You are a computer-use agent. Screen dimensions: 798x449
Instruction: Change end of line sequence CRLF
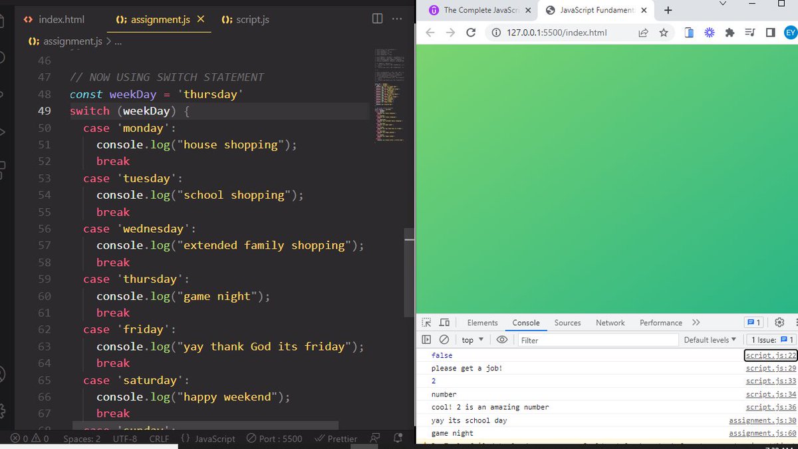click(159, 438)
